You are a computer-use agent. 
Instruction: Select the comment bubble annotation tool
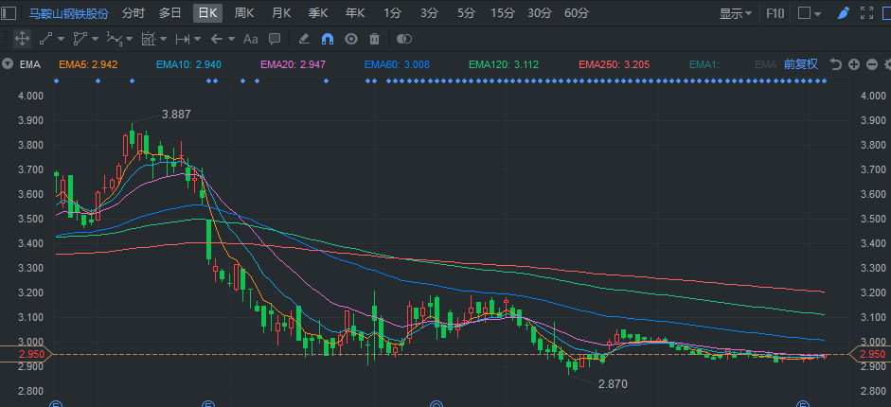[x=275, y=39]
